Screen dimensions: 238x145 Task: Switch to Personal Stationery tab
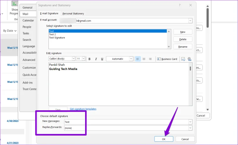click(x=73, y=13)
